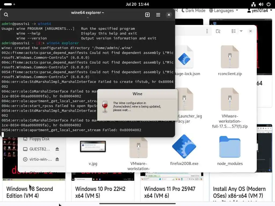Open Windows 10 Pro 22H2 x64 (VM 5)
The width and height of the screenshot is (275, 206).
[x=100, y=192]
